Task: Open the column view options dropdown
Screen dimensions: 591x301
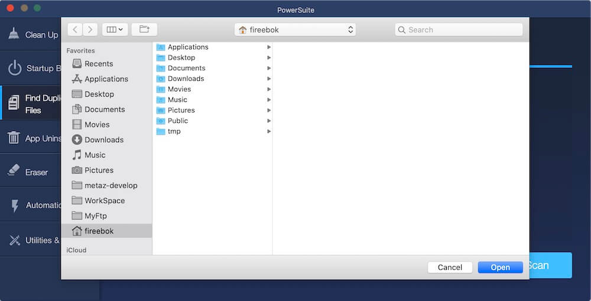Action: (115, 30)
